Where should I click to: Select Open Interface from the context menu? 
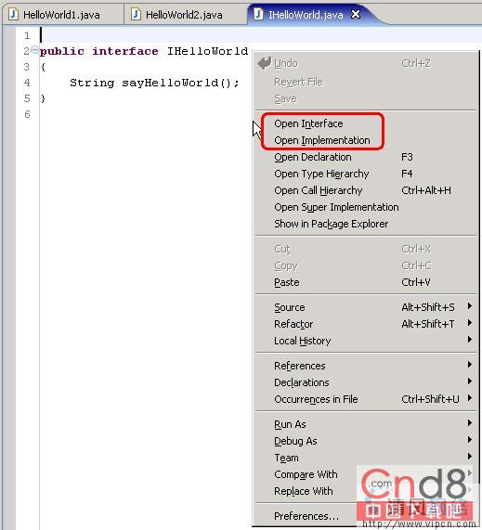click(x=308, y=123)
